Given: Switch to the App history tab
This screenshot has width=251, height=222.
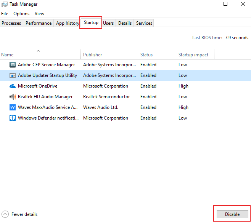Looking at the screenshot, I should click(67, 23).
